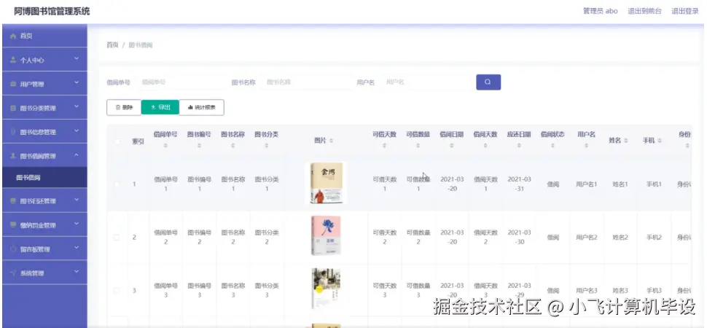Open the 统计报表 statistics button
The image size is (707, 328).
click(x=202, y=107)
